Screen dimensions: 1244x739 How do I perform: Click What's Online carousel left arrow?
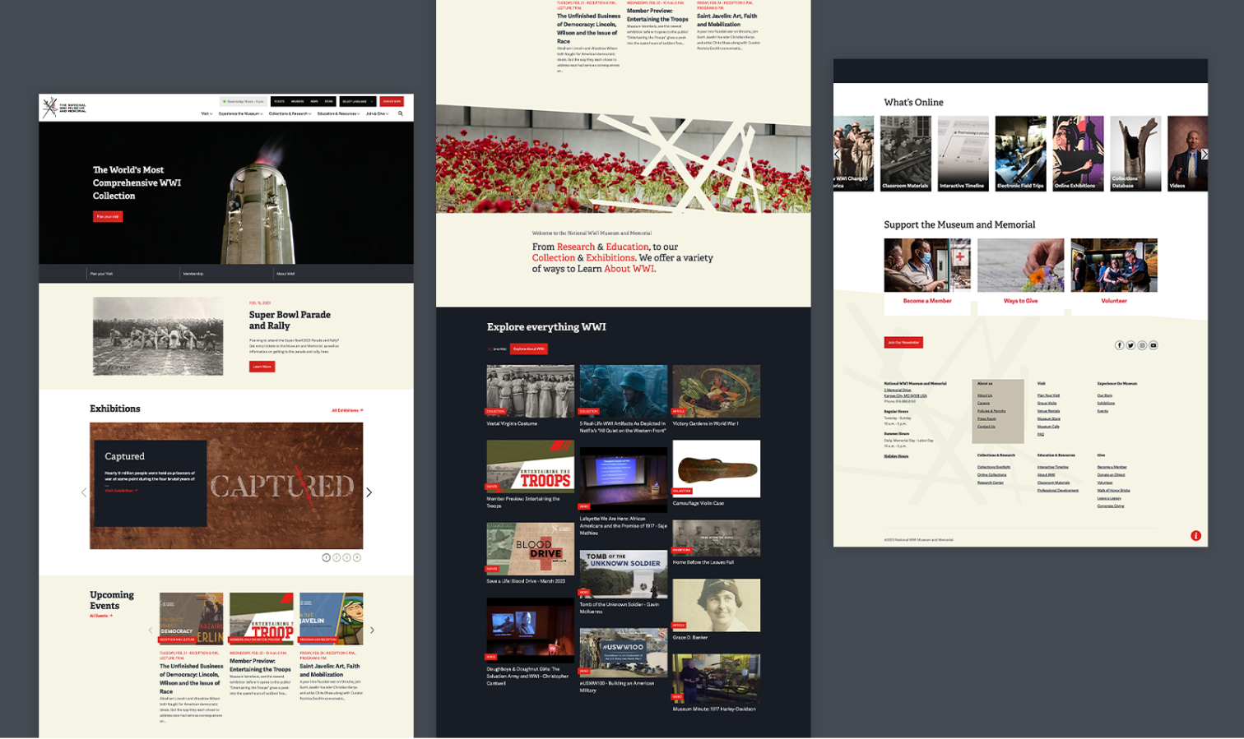[838, 154]
